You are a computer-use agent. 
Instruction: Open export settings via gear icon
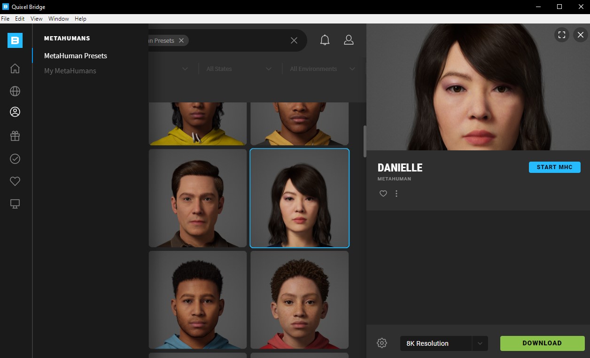coord(382,343)
